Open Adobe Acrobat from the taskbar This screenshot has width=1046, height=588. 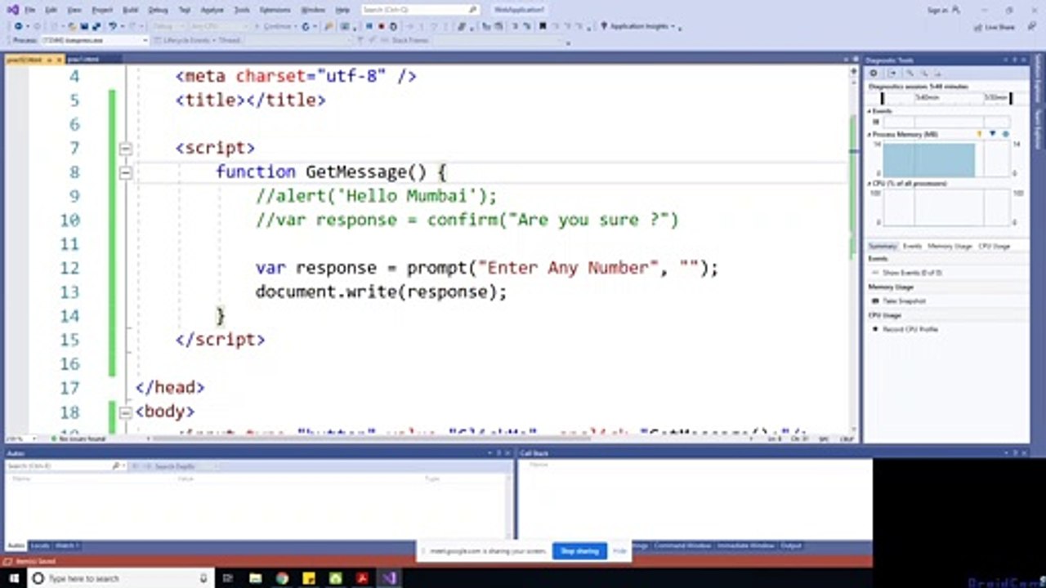[x=362, y=578]
